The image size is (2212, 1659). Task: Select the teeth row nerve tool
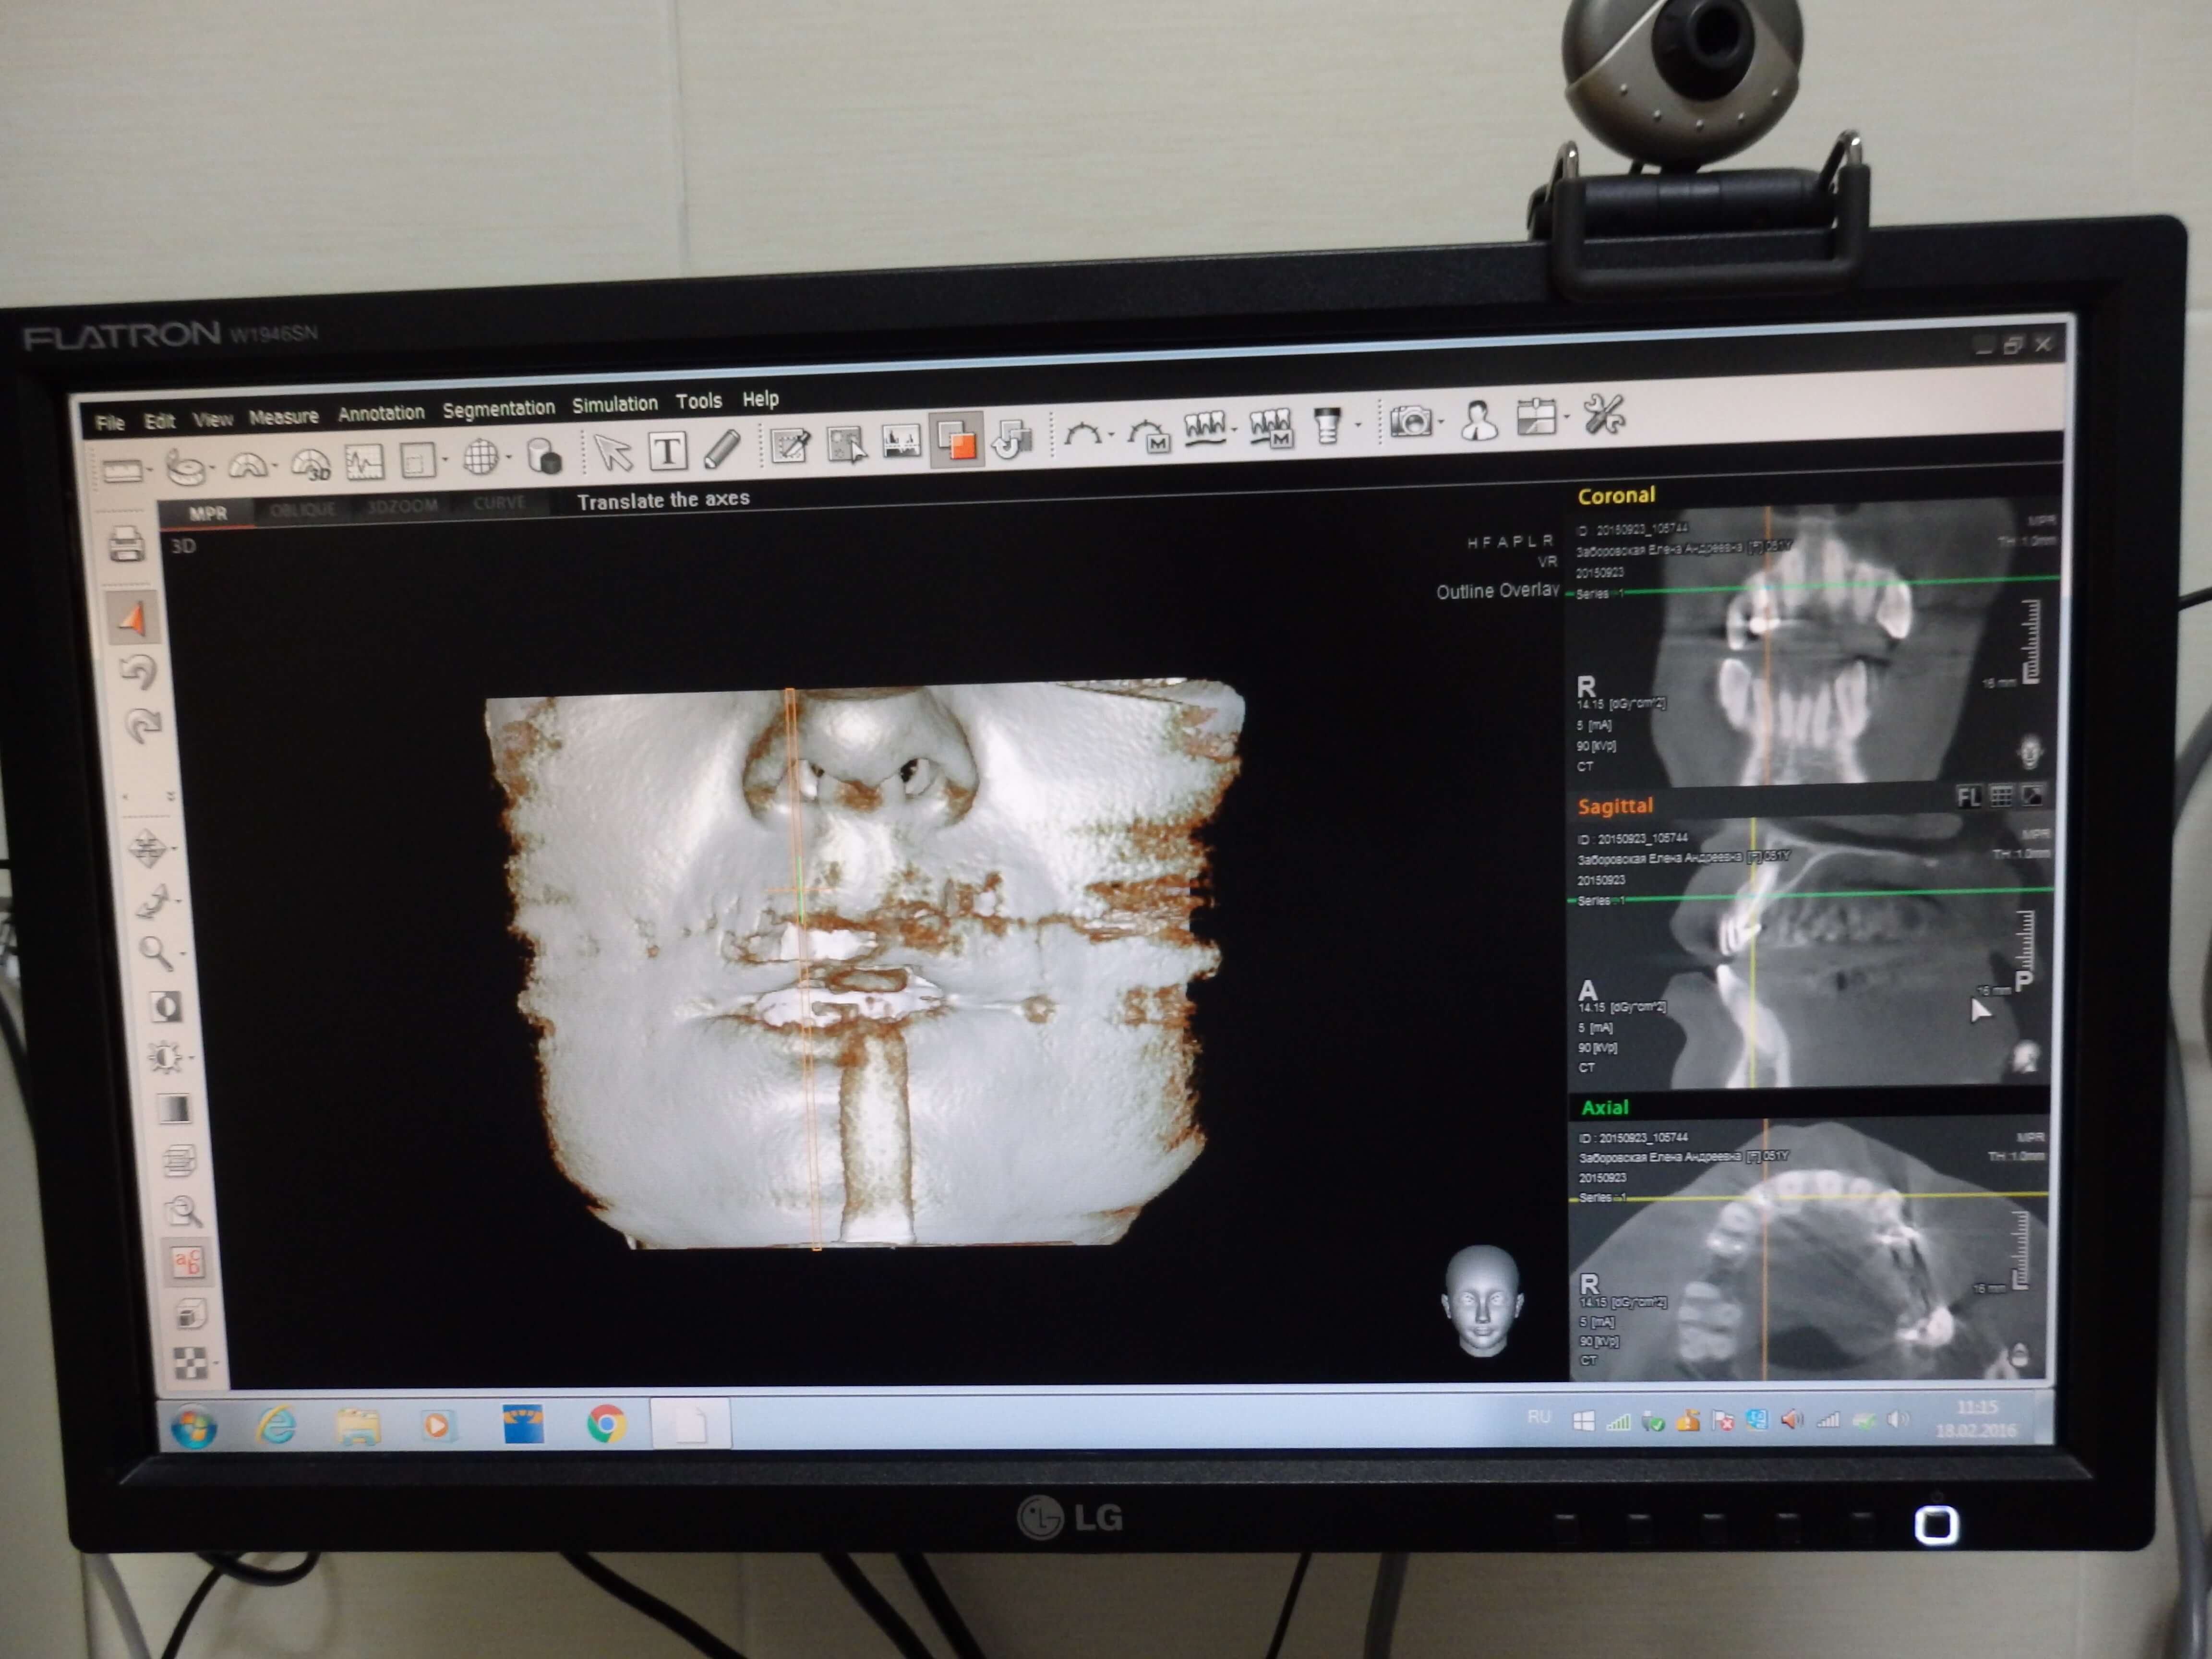pyautogui.click(x=1205, y=430)
